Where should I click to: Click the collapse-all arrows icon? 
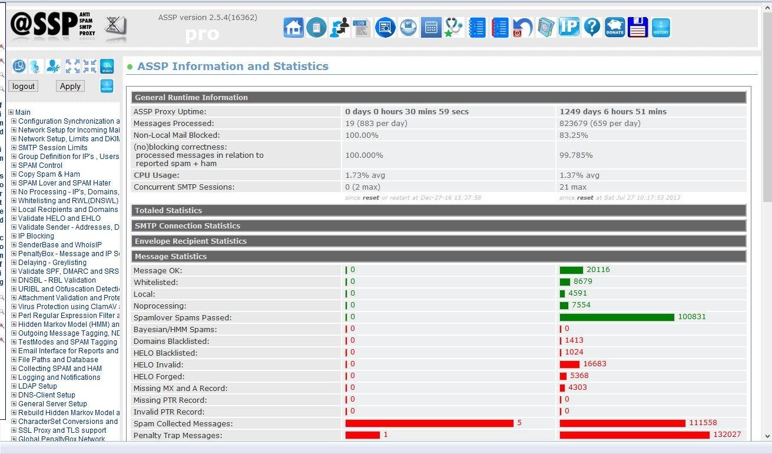(90, 67)
